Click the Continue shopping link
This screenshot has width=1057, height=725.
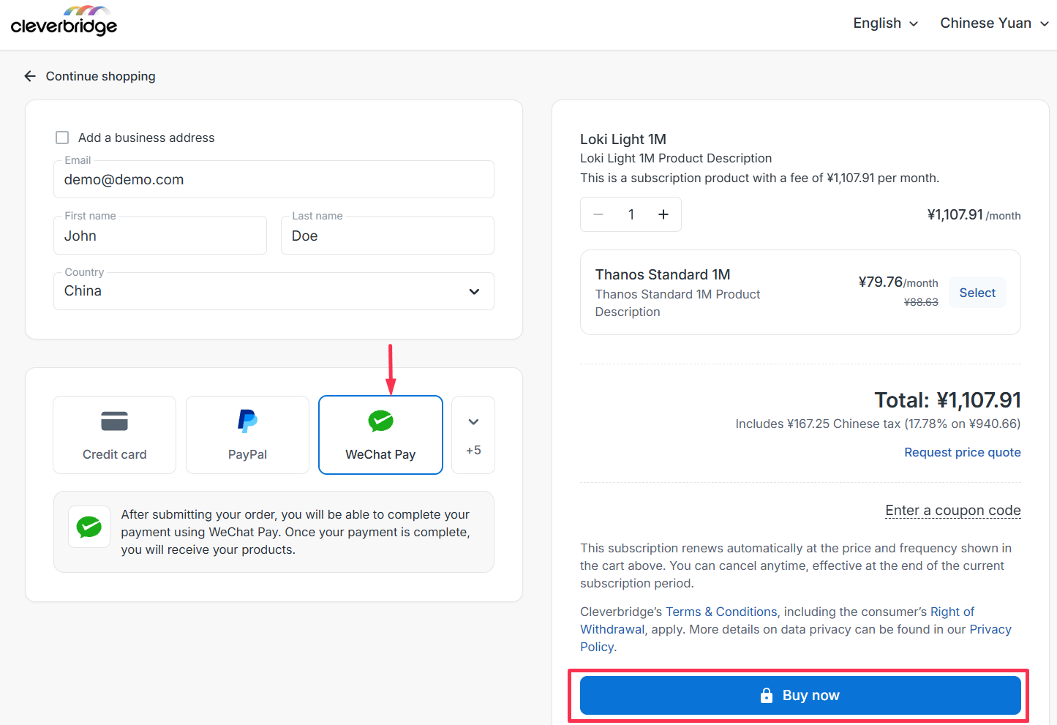pos(100,76)
